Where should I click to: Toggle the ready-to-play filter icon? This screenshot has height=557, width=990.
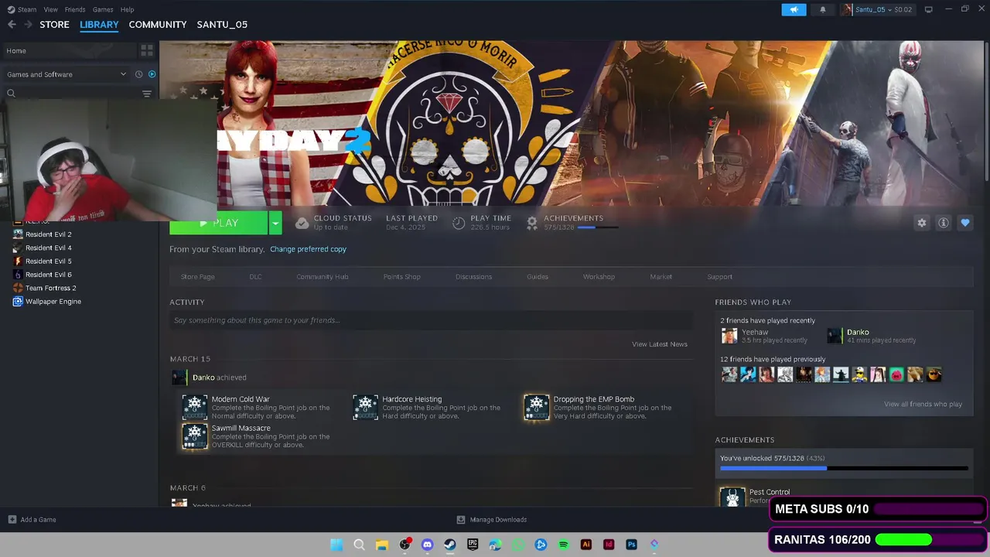[x=152, y=74]
